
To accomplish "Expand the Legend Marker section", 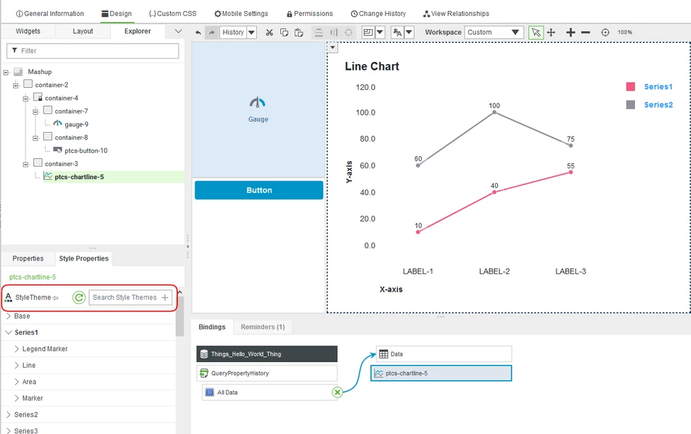I will (17, 349).
